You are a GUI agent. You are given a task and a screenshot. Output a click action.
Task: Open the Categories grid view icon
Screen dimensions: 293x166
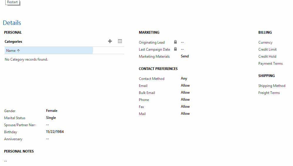120,41
